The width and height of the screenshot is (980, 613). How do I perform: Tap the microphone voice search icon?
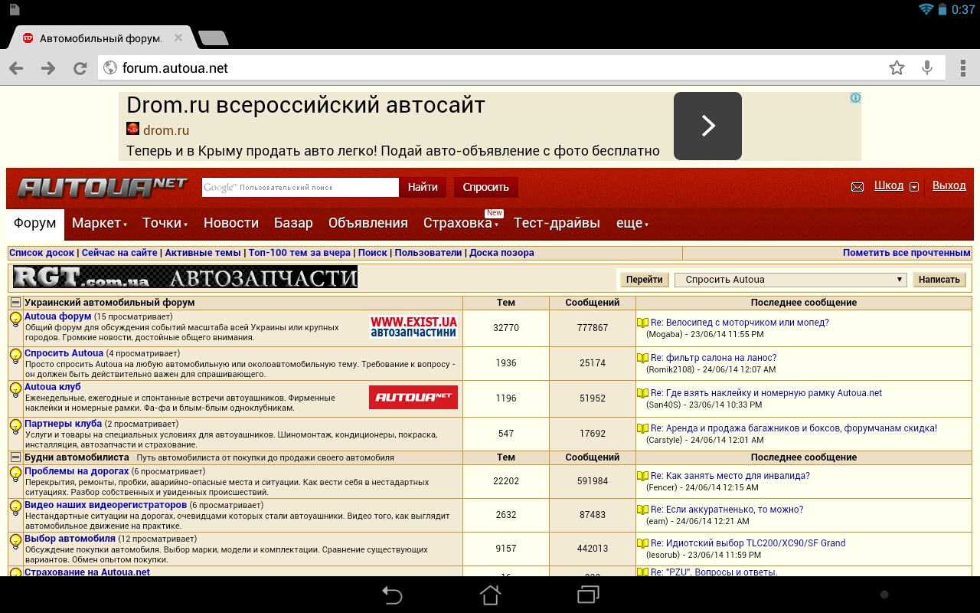click(927, 68)
